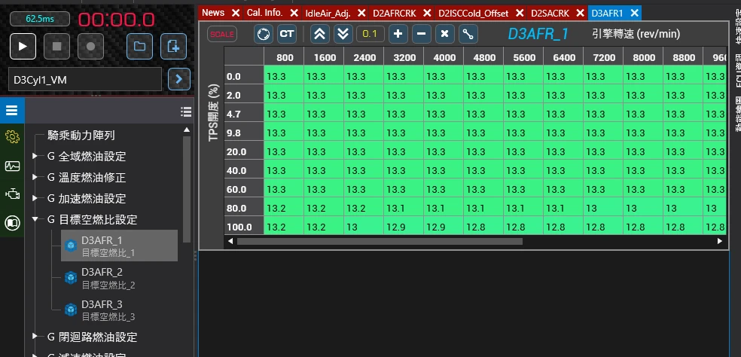Expand G 加速燃油設定 tree node

(x=35, y=199)
